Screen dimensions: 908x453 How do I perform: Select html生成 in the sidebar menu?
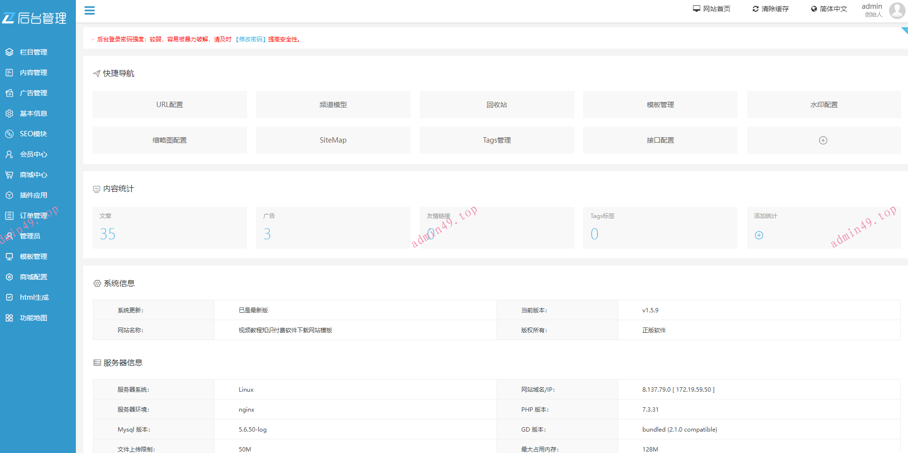[34, 297]
